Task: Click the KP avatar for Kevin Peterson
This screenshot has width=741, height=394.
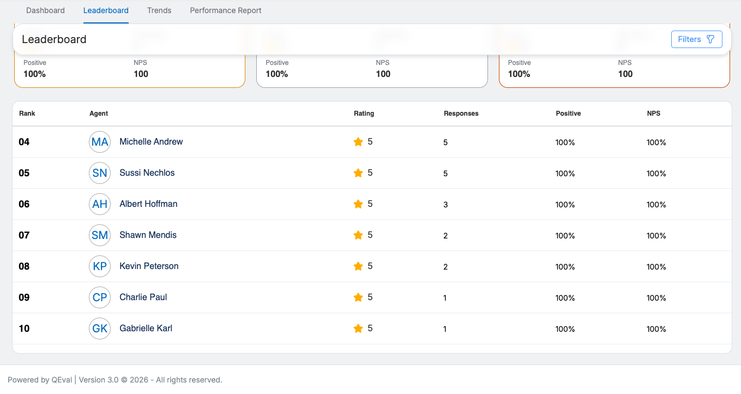Action: 100,266
